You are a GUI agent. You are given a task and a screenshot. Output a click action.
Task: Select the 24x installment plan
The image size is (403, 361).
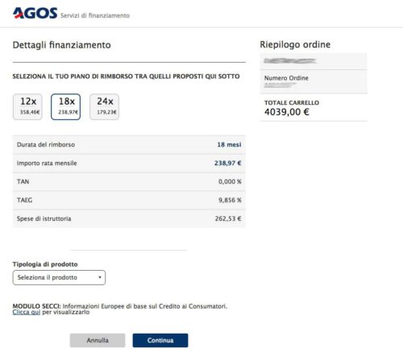(x=104, y=107)
